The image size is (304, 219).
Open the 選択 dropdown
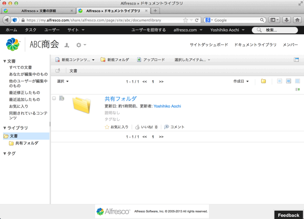pyautogui.click(x=63, y=81)
